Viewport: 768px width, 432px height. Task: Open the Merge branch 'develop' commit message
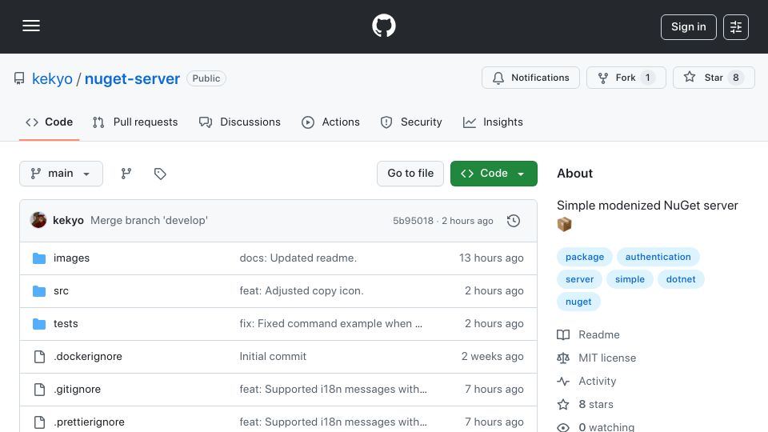[x=149, y=221]
